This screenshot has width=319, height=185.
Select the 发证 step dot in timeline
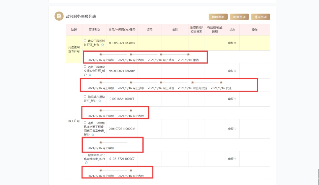point(221,82)
